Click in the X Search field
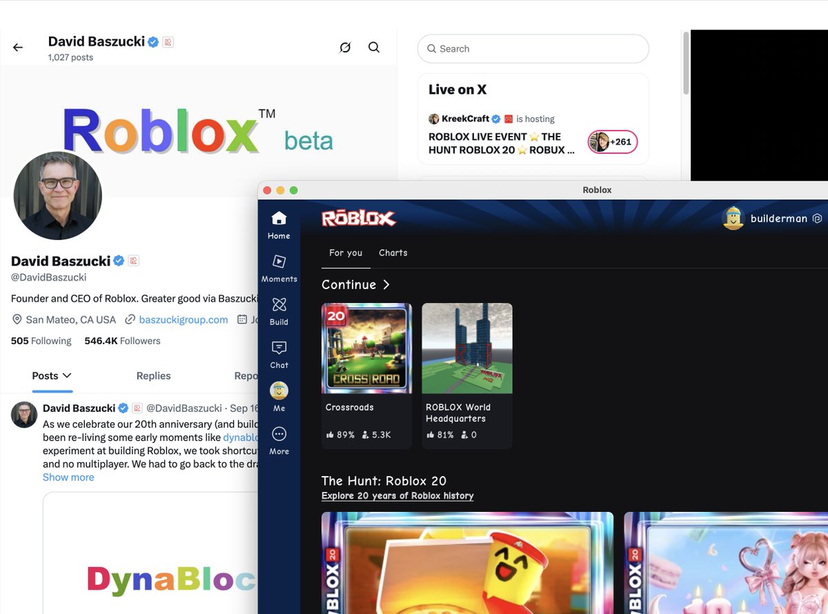 tap(533, 49)
